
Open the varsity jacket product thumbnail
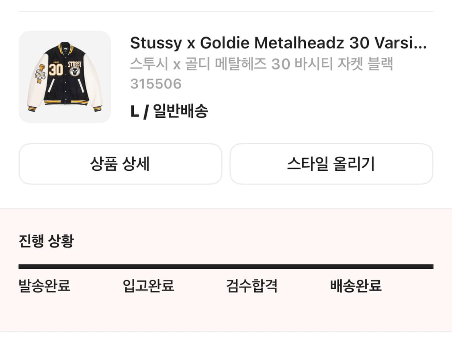tap(65, 77)
